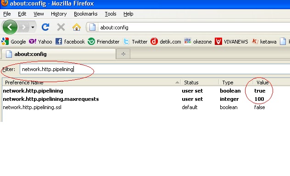
Task: Click the grayed Forward navigation arrow
Action: coord(24,27)
